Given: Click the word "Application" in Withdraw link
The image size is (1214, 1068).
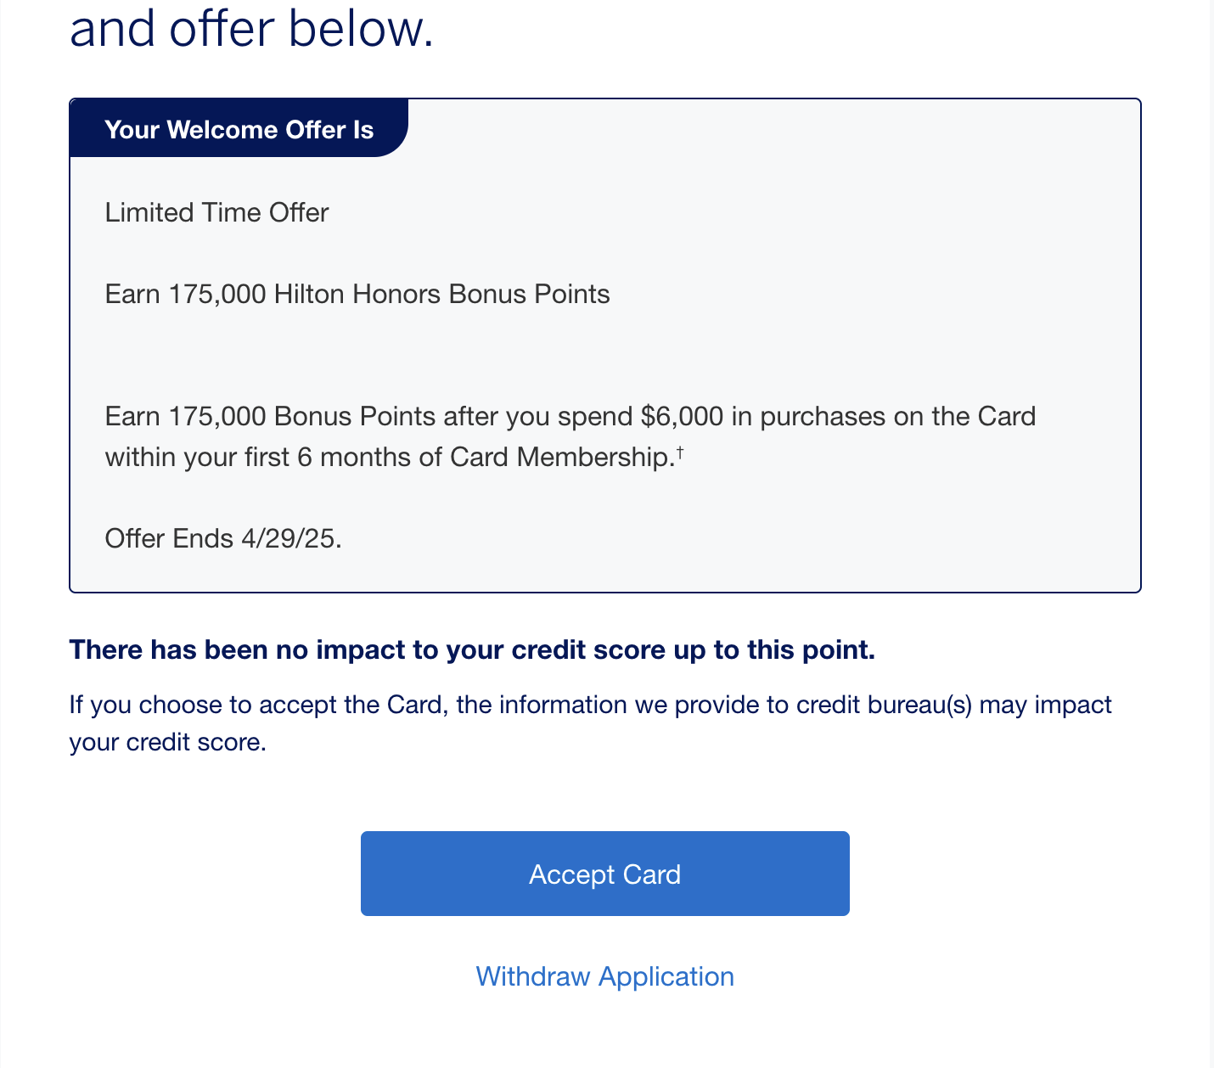Looking at the screenshot, I should 666,976.
